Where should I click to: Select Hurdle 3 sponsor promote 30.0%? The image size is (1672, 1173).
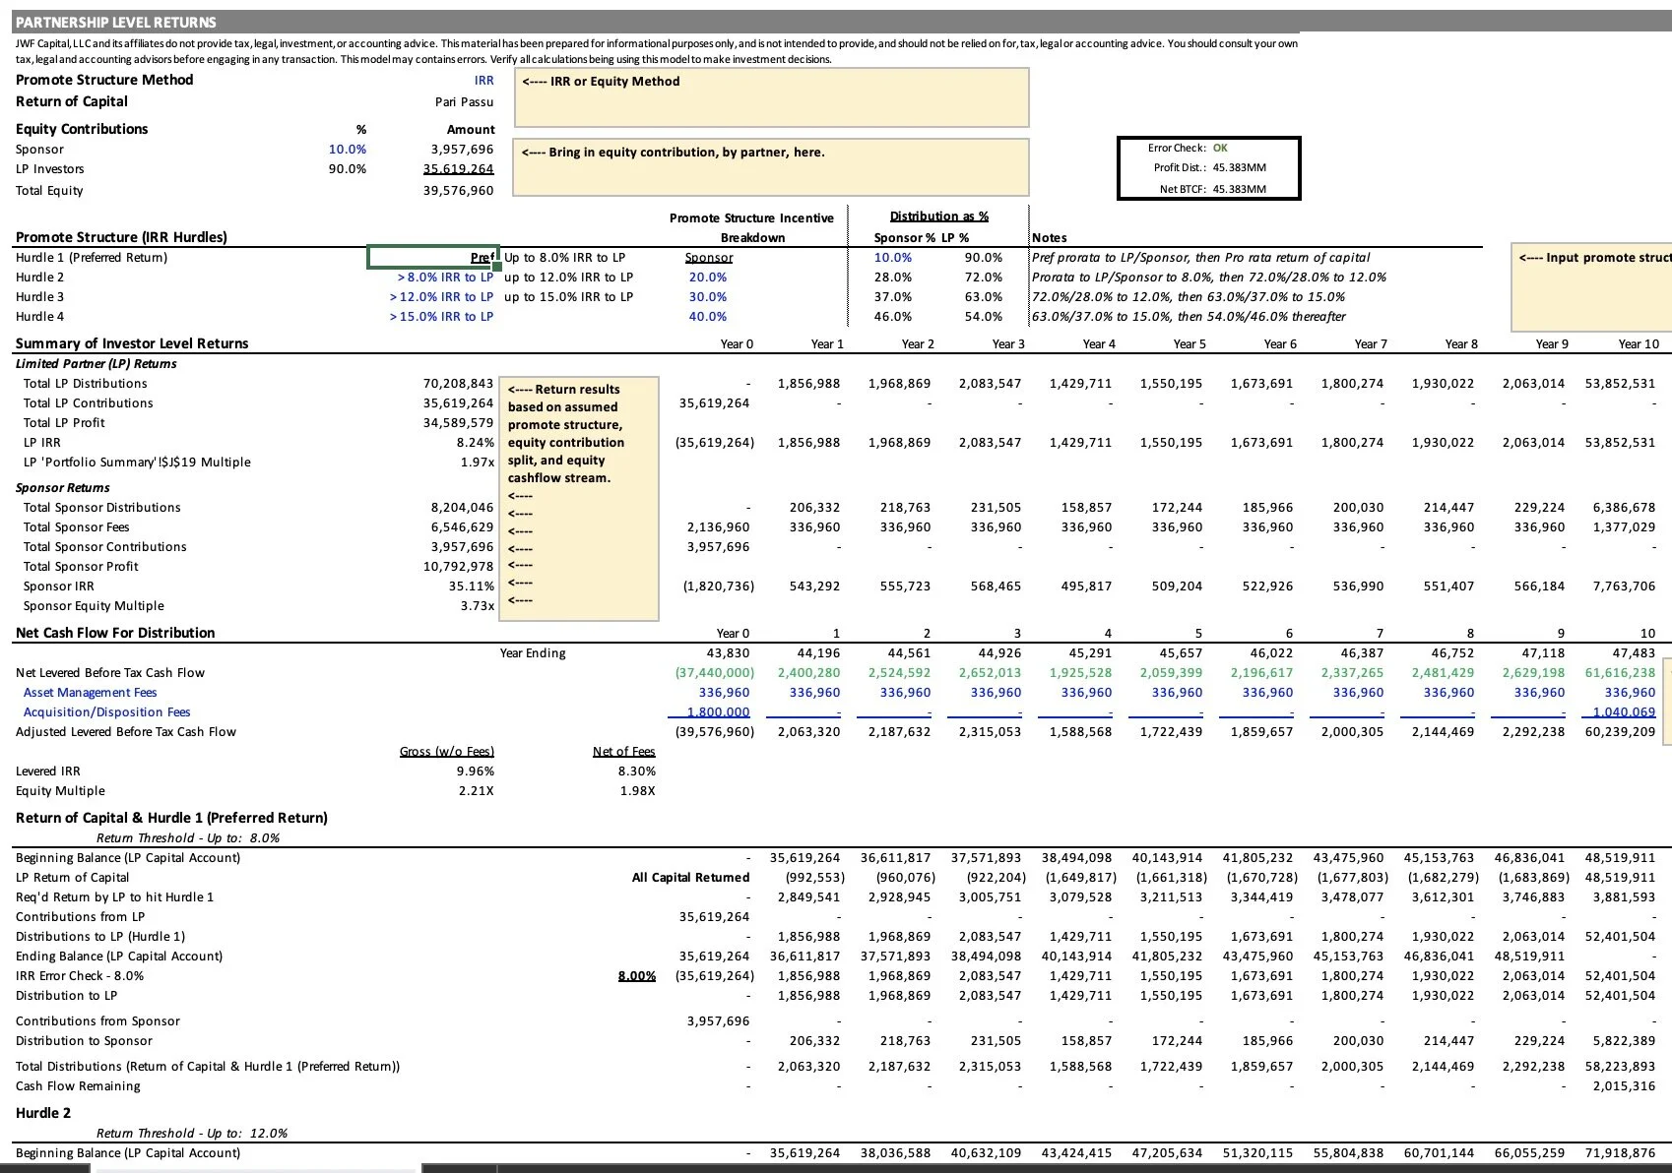click(x=708, y=297)
